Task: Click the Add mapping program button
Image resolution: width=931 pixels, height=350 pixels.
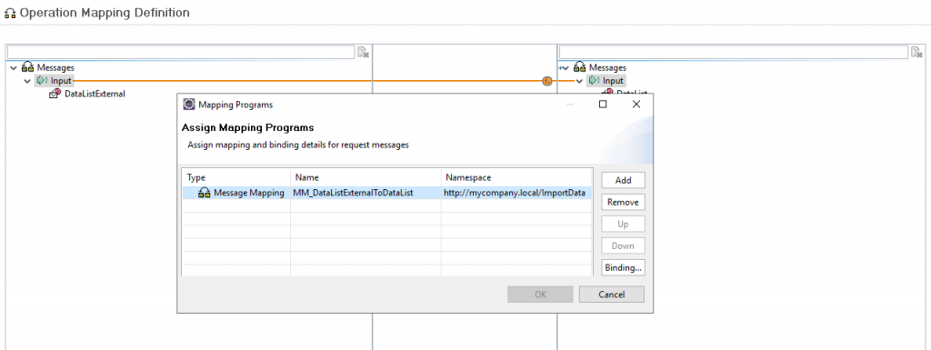Action: 623,180
